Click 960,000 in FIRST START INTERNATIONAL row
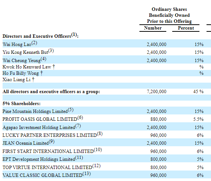 [x=158, y=151]
